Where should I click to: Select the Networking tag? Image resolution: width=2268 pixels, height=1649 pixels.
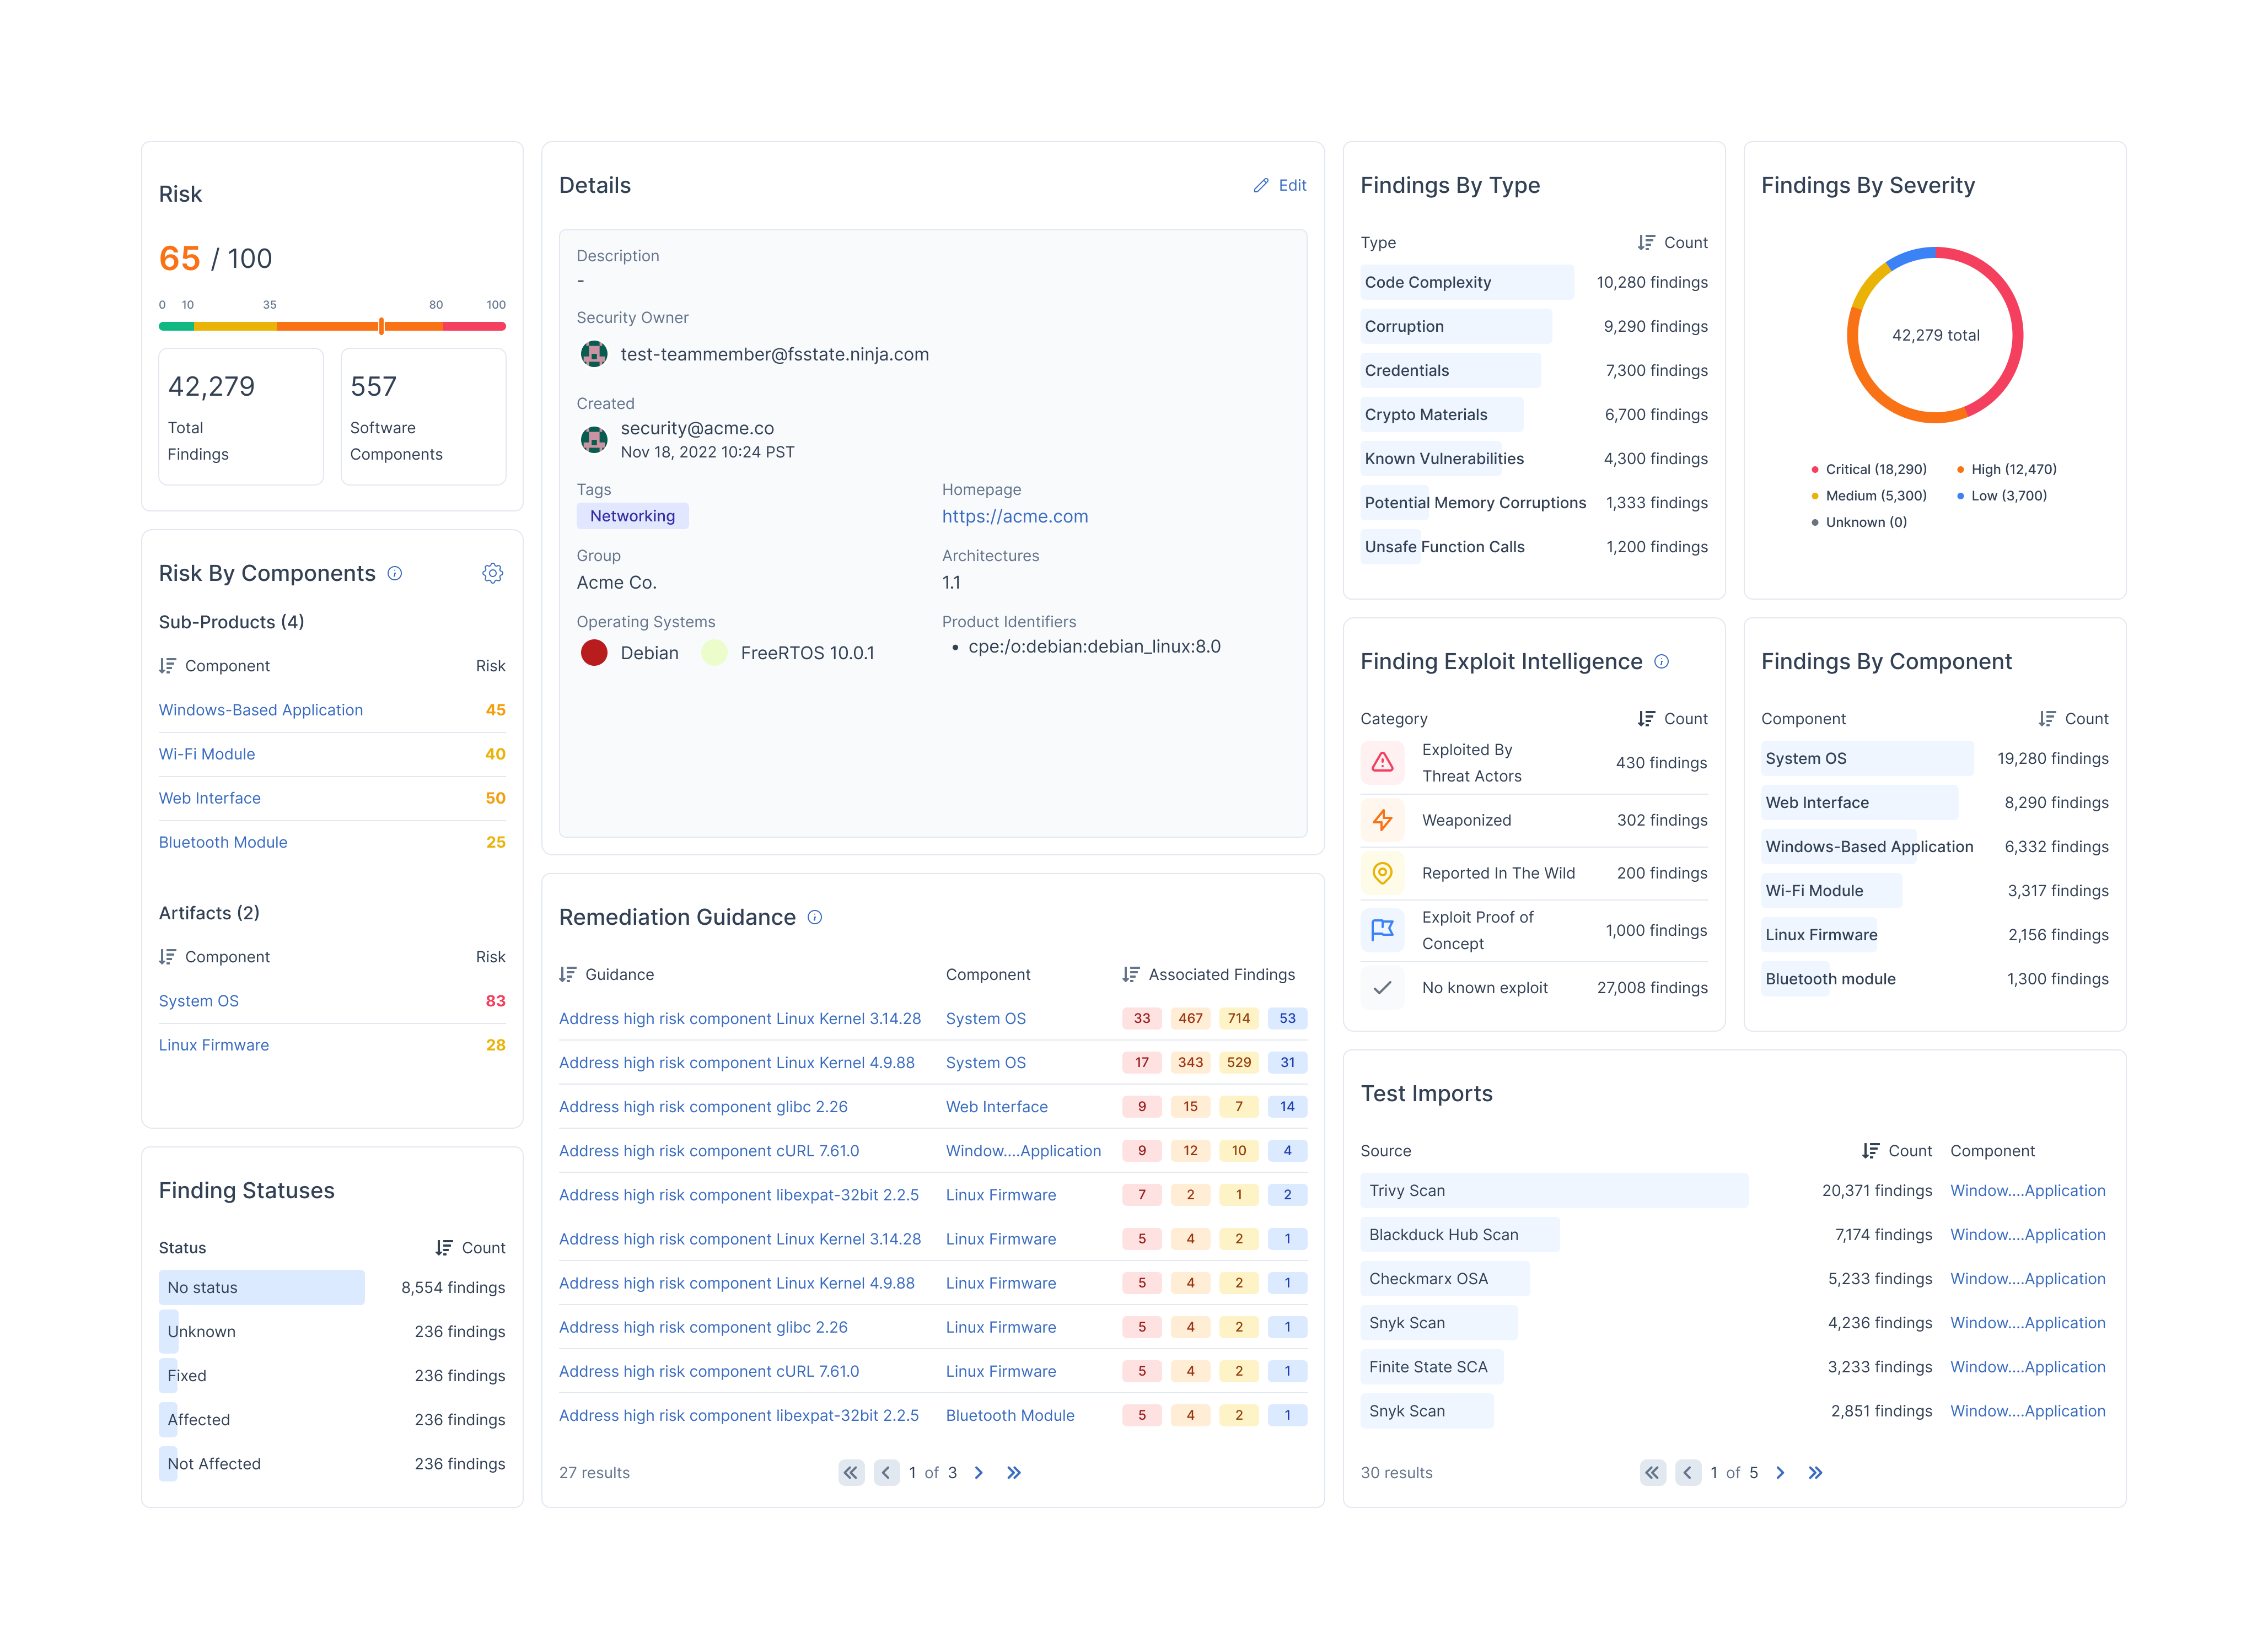[x=632, y=516]
